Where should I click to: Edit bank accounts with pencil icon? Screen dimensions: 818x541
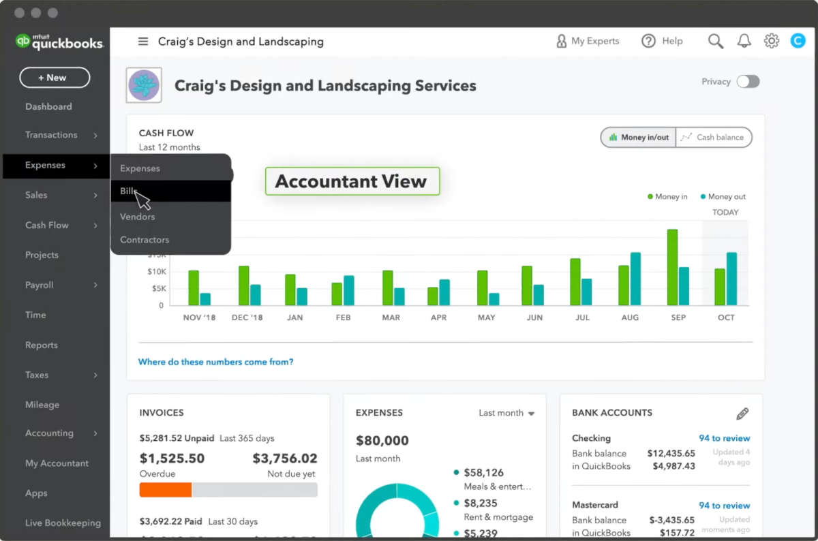coord(742,414)
